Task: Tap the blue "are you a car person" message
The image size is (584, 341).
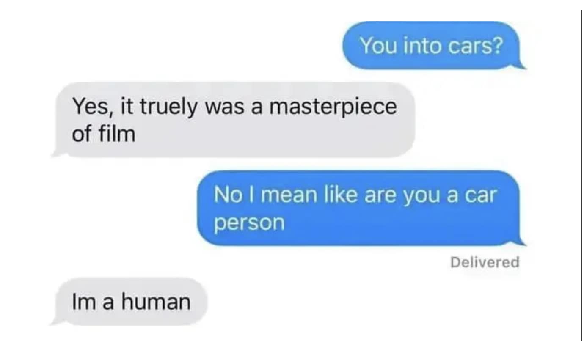Action: pos(360,208)
